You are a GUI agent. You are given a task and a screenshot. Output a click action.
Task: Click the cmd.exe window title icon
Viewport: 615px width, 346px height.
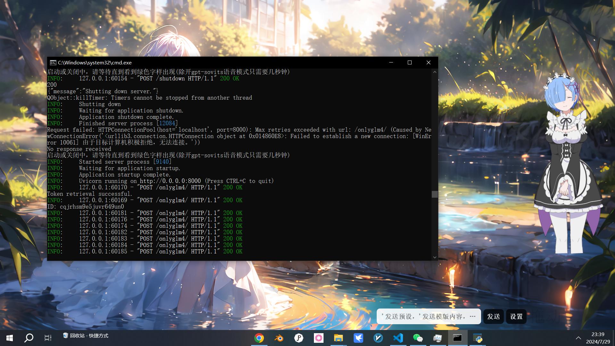tap(53, 62)
